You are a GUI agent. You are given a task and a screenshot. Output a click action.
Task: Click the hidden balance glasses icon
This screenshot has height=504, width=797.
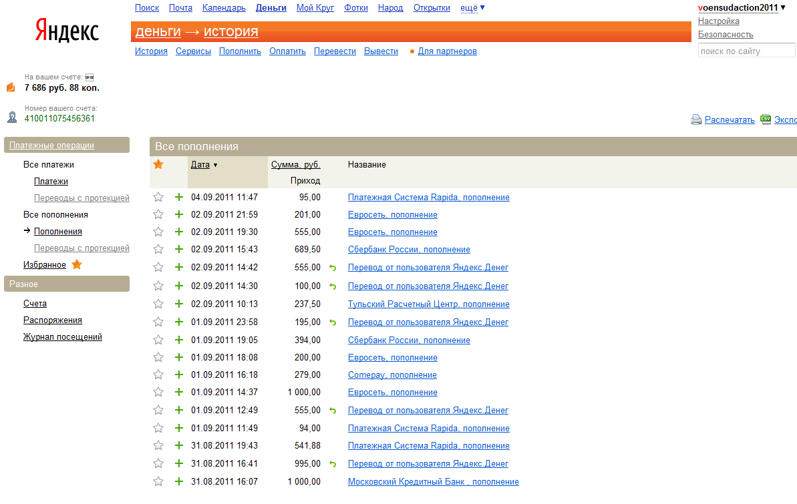(x=90, y=77)
